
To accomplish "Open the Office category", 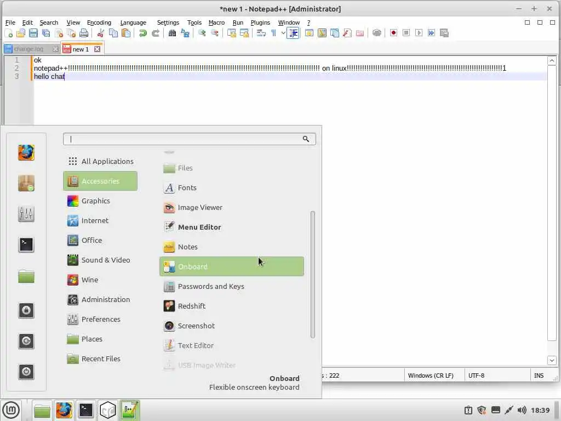I will 100,240.
